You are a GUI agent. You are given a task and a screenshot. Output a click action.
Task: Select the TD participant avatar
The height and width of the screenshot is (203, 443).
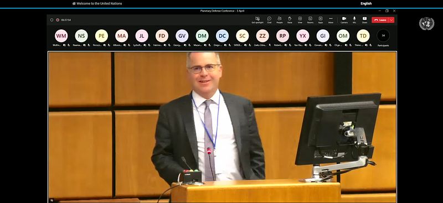click(363, 36)
